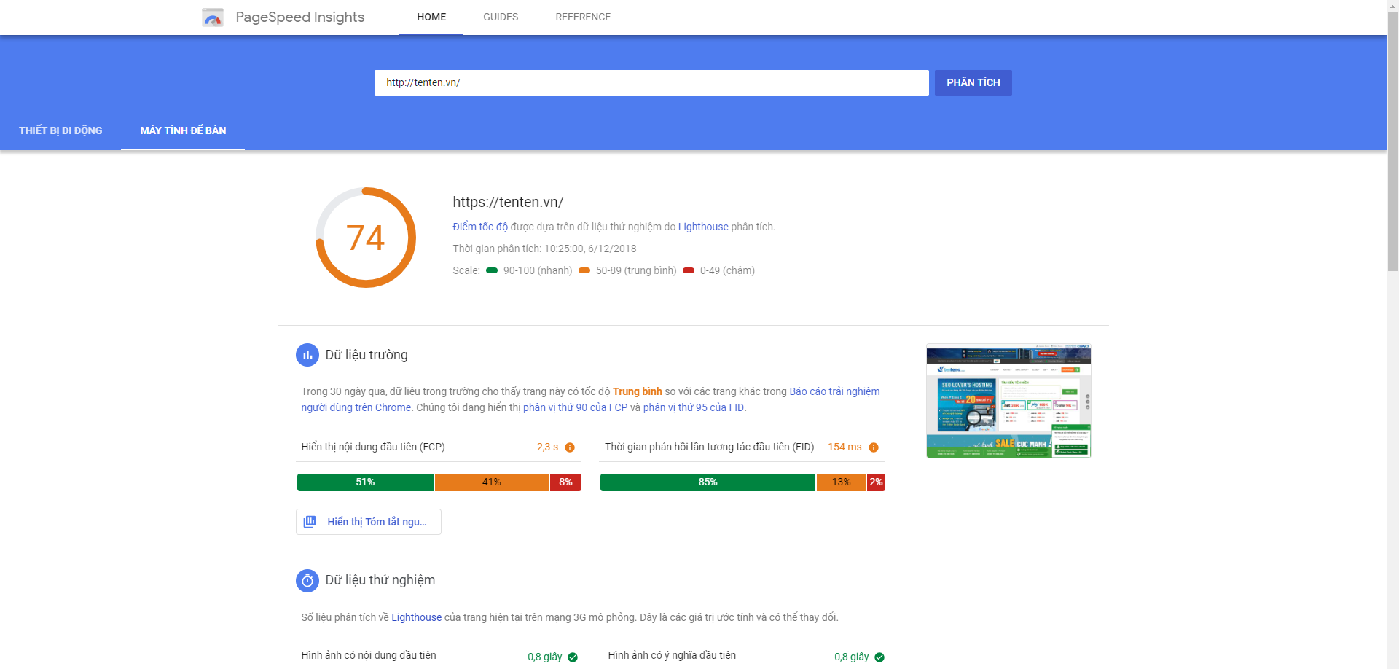
Task: Click the 2,3 s FCP value
Action: [x=547, y=447]
